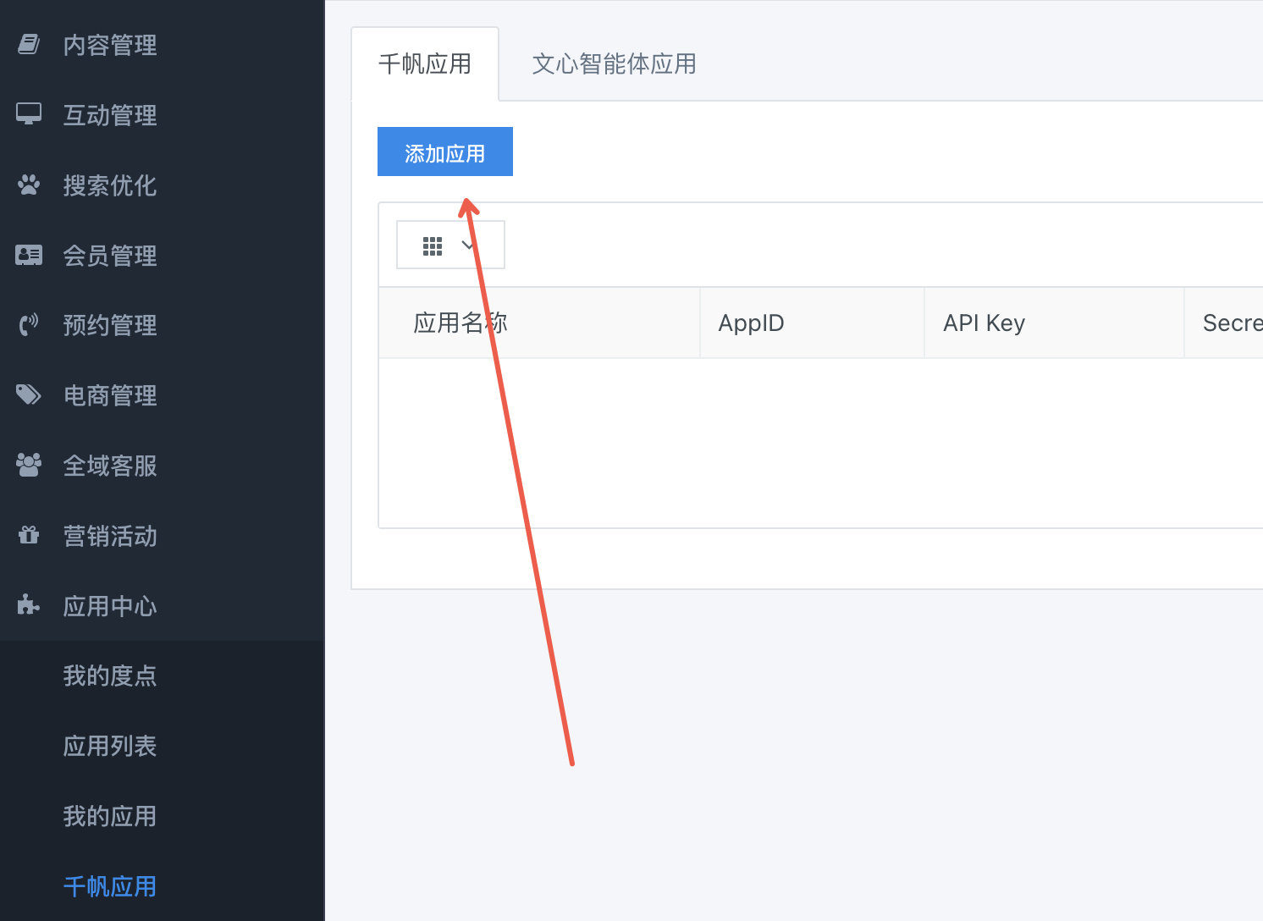Click the 应用名称 column header

coord(460,323)
